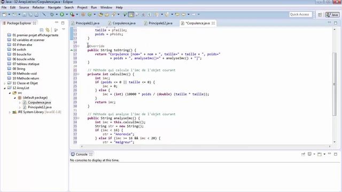Image resolution: width=342 pixels, height=192 pixels.
Task: Click the Open Type toolbar icon
Action: tap(100, 14)
